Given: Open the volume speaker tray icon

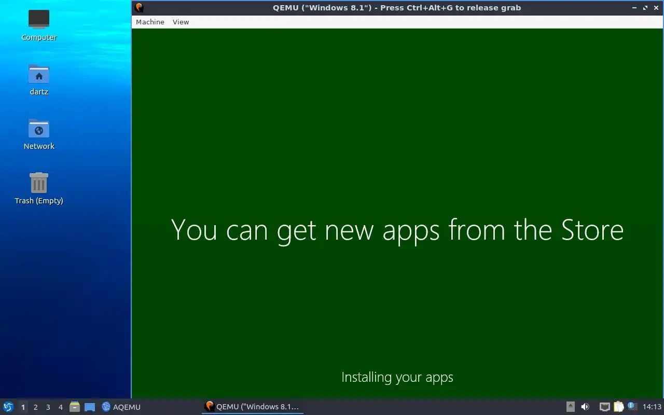Looking at the screenshot, I should [x=585, y=407].
